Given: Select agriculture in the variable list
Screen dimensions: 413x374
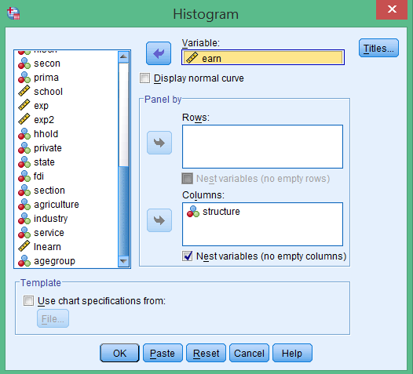Looking at the screenshot, I should tap(57, 205).
